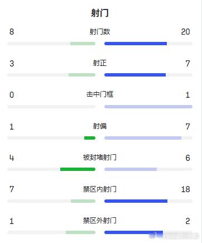Select the 被封堵射门 stat label
Viewport: 202px width, 243px height.
(100, 158)
